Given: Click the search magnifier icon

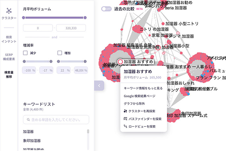Looking at the screenshot, I should coord(29,120).
